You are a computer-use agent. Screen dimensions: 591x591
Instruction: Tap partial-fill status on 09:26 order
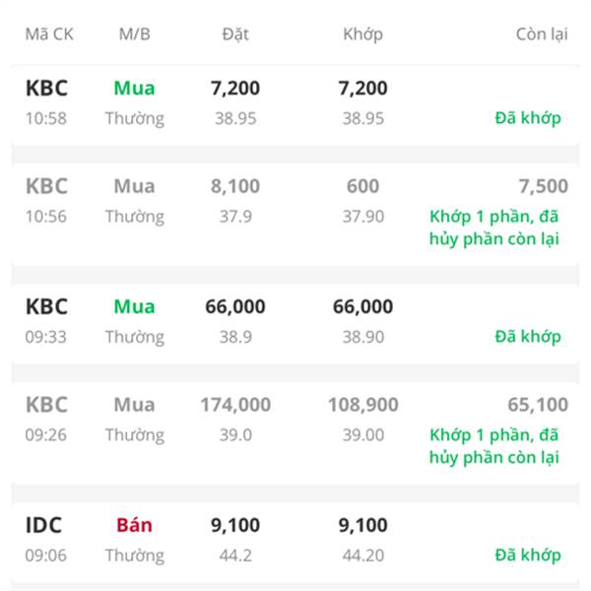tap(494, 446)
